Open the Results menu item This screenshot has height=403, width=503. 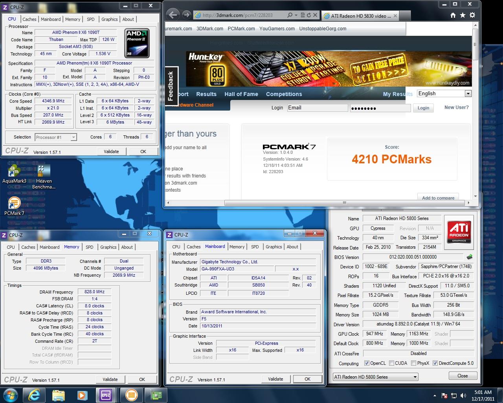click(x=206, y=94)
